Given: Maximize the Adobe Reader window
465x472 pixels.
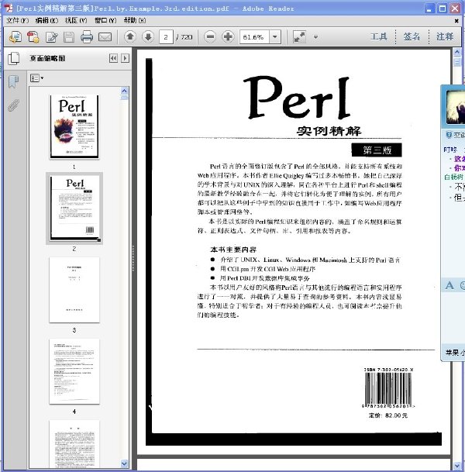Looking at the screenshot, I should 443,8.
